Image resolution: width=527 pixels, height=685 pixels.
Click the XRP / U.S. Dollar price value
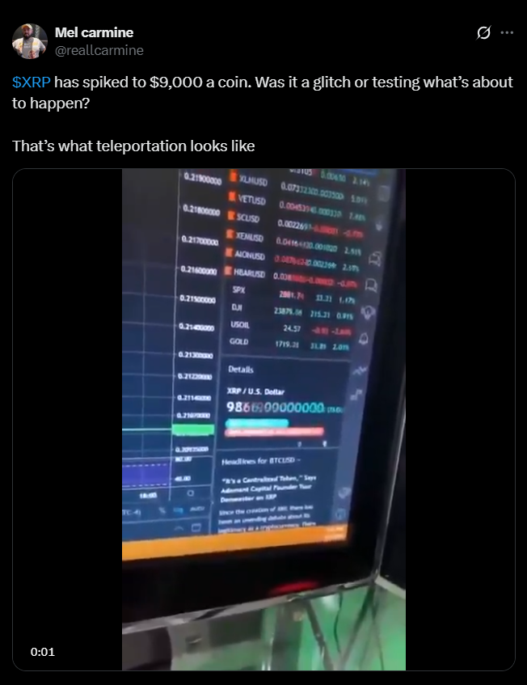click(x=276, y=408)
